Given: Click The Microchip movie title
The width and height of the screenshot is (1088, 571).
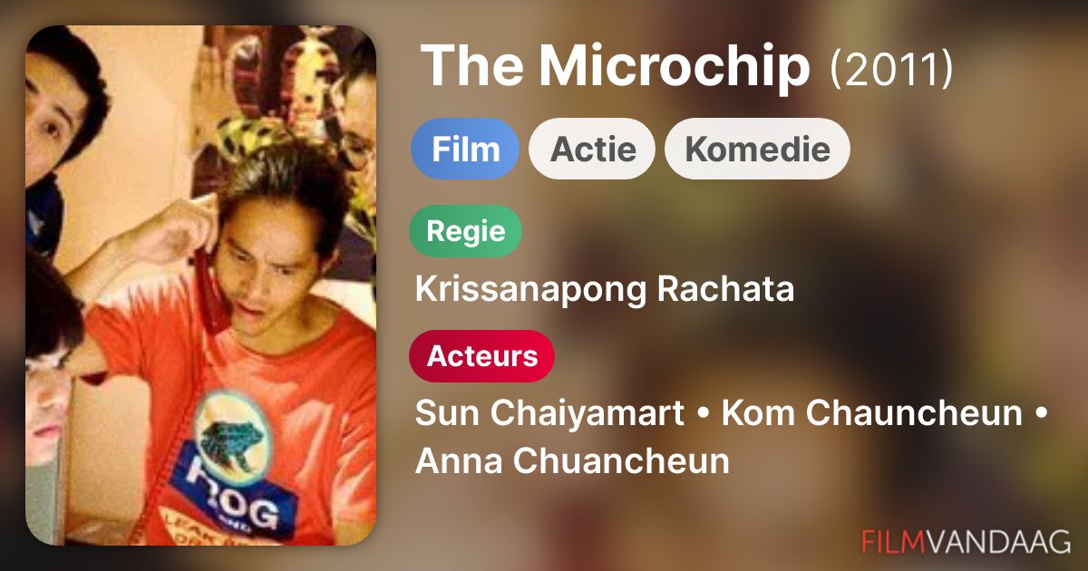Looking at the screenshot, I should 616,67.
